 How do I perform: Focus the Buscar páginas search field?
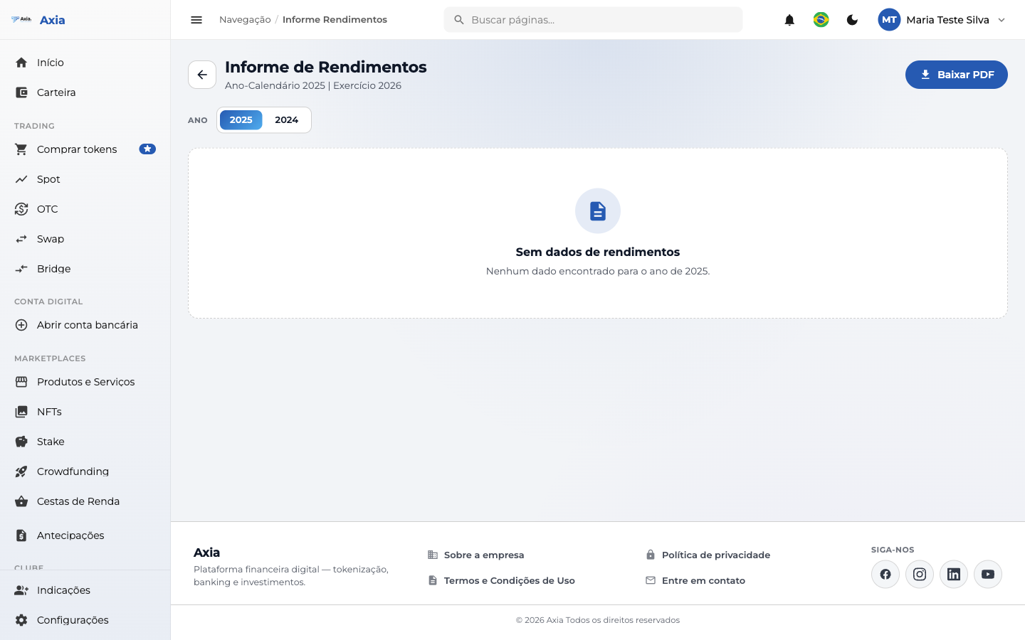pyautogui.click(x=593, y=20)
